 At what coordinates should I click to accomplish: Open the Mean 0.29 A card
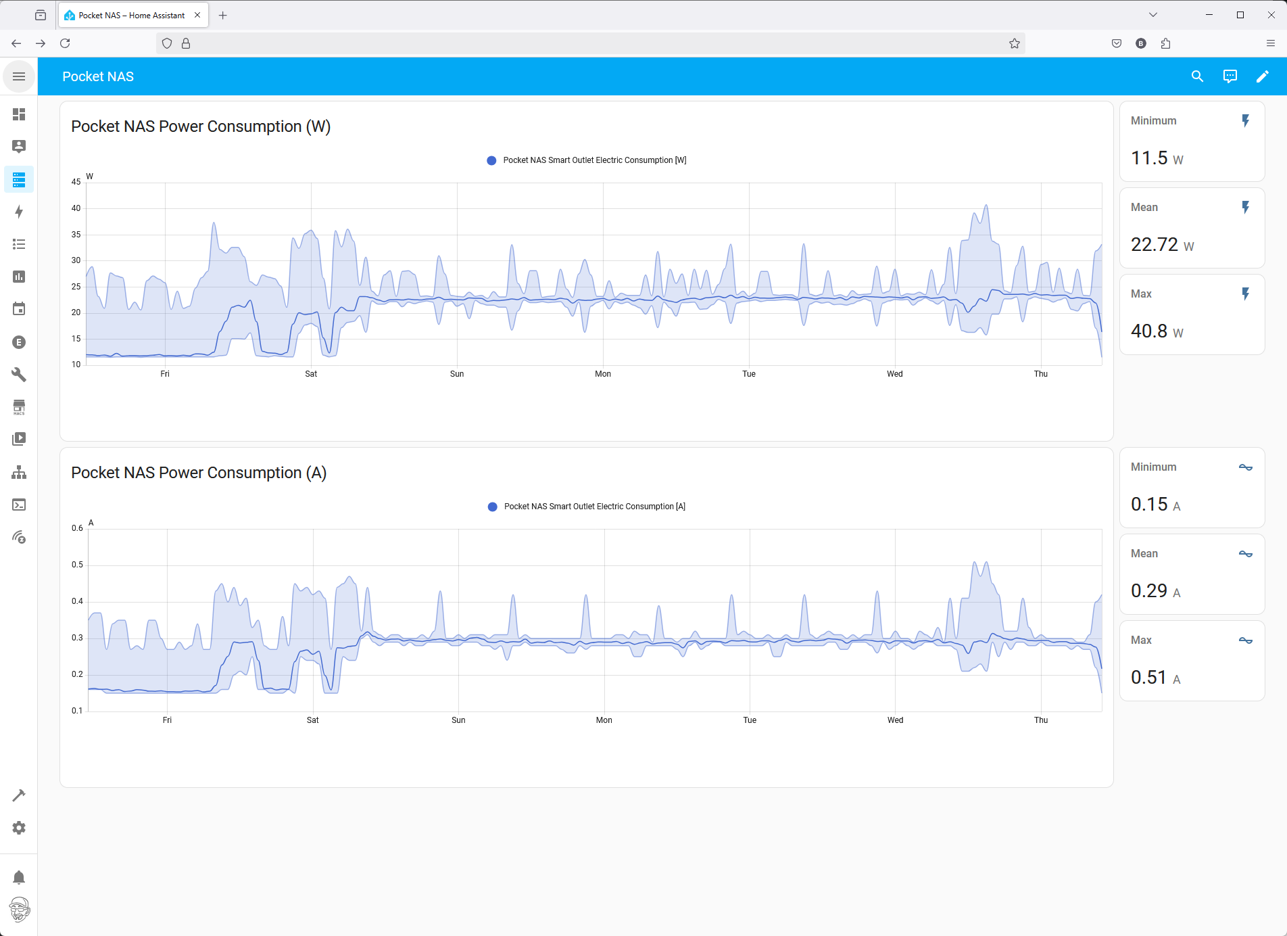pyautogui.click(x=1192, y=574)
